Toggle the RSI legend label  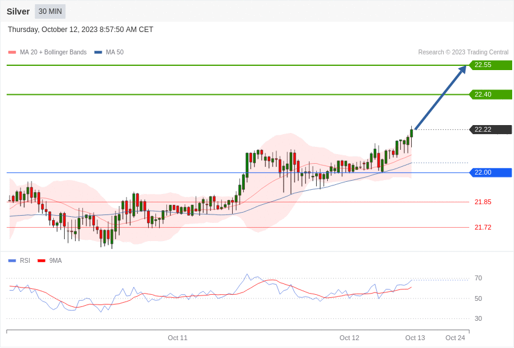click(25, 260)
